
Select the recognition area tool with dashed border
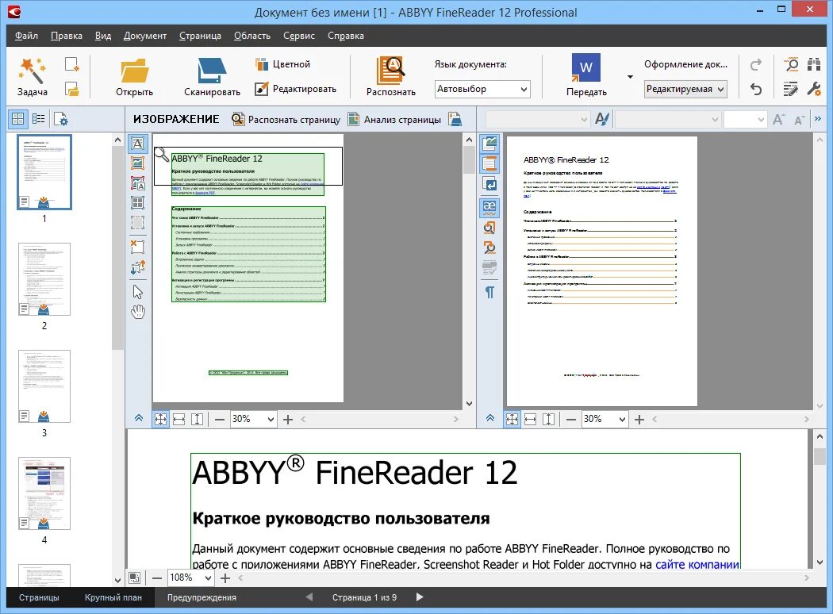[137, 222]
